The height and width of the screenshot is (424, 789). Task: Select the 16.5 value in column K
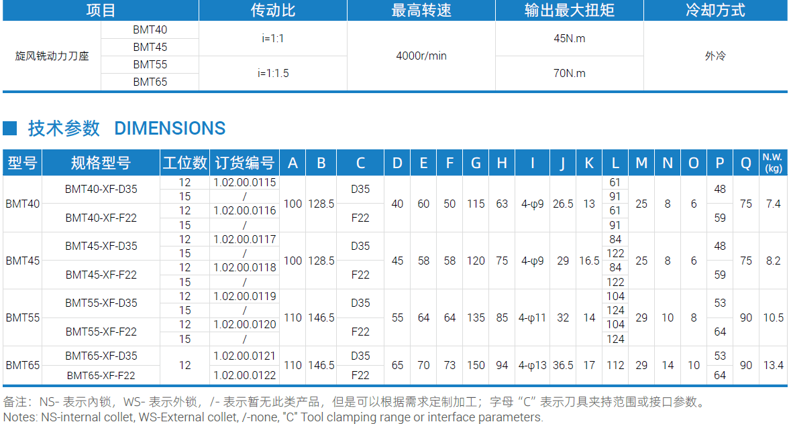(589, 261)
